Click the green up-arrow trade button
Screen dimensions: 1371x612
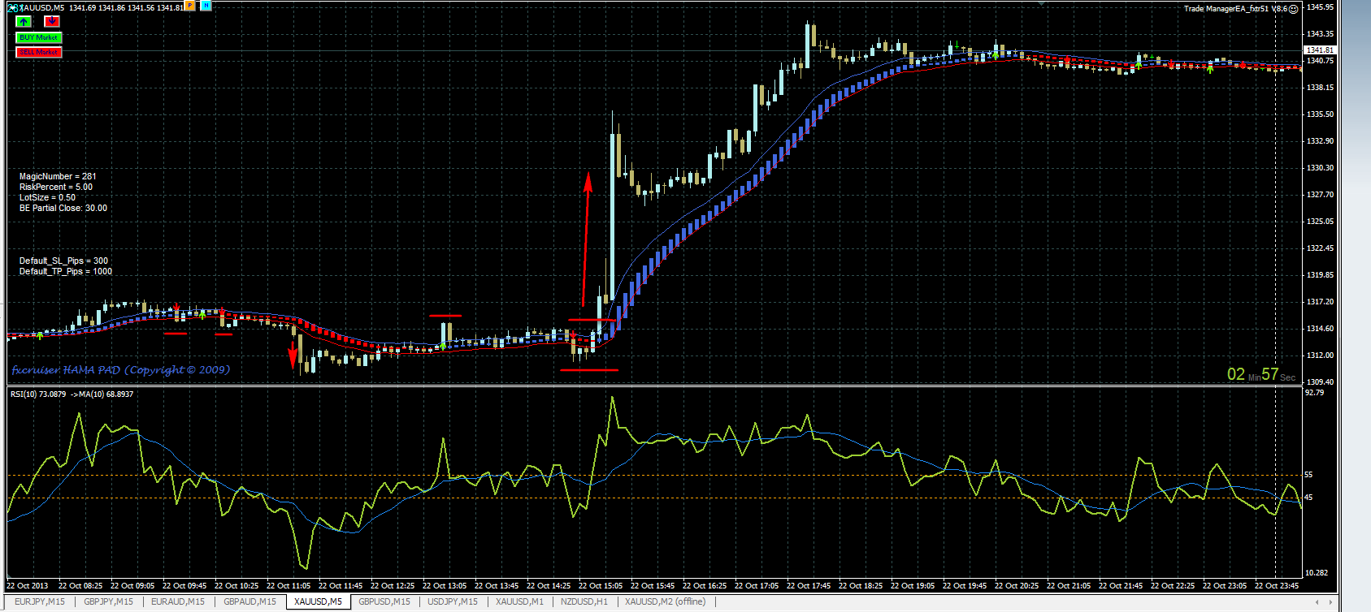pyautogui.click(x=24, y=22)
